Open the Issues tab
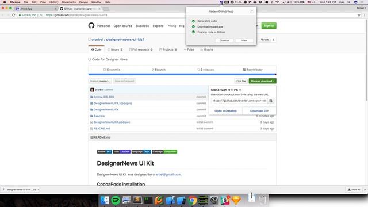The width and height of the screenshot is (368, 207). click(115, 49)
